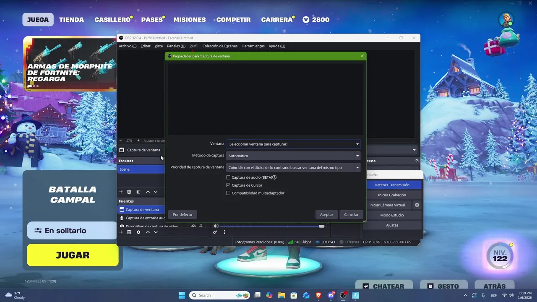
Task: Click the OBS Studio taskbar icon
Action: pos(343,295)
